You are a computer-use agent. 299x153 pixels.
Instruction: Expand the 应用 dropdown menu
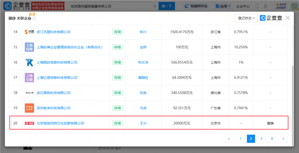(223, 6)
